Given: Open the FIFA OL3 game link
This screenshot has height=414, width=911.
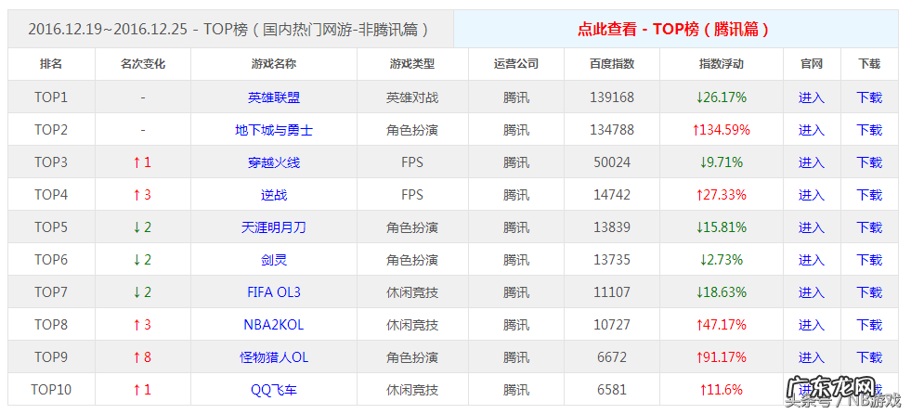Looking at the screenshot, I should coord(274,292).
